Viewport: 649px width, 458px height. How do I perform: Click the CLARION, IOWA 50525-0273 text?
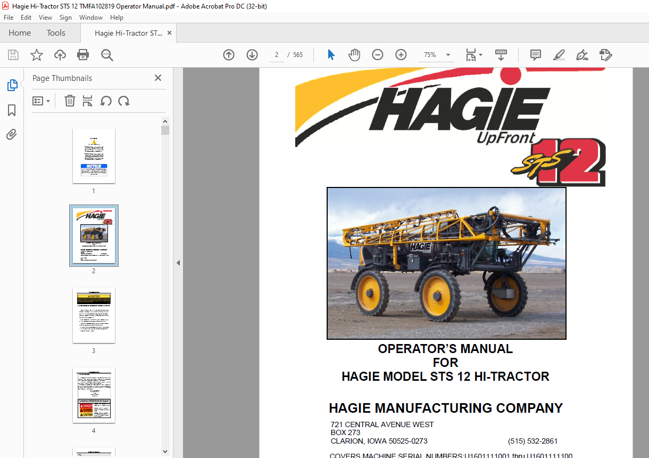379,441
